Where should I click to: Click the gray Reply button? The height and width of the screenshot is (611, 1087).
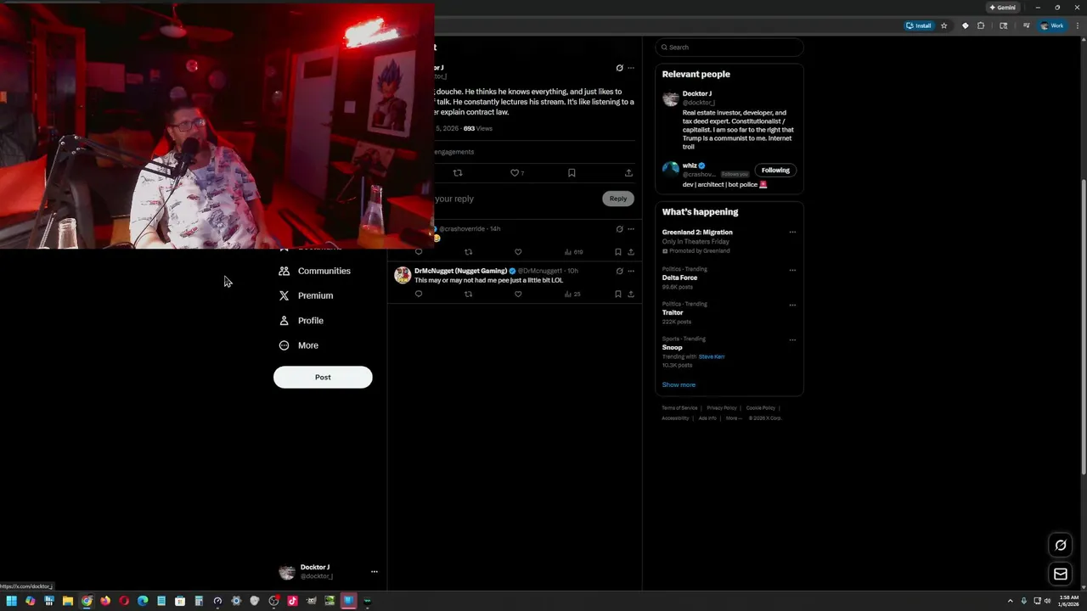(x=618, y=199)
